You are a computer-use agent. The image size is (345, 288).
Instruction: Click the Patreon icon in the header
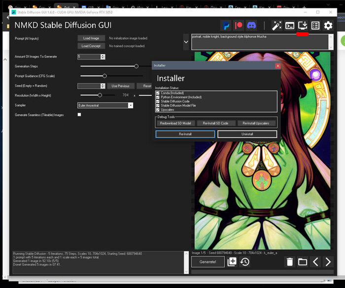tap(239, 25)
